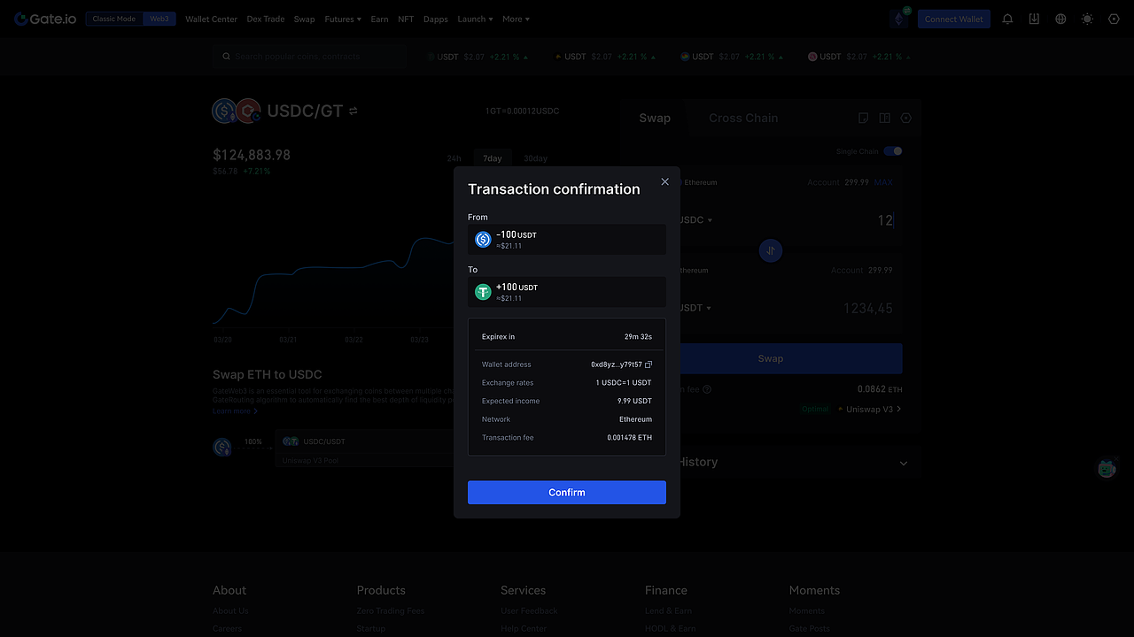This screenshot has width=1134, height=637.
Task: Open Dapps in the top menu
Action: coord(436,19)
